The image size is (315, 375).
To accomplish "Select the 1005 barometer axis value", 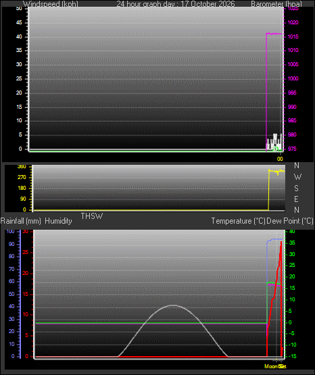I will point(293,64).
